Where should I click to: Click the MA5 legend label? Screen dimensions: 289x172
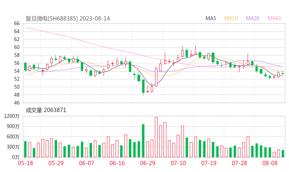pos(211,18)
